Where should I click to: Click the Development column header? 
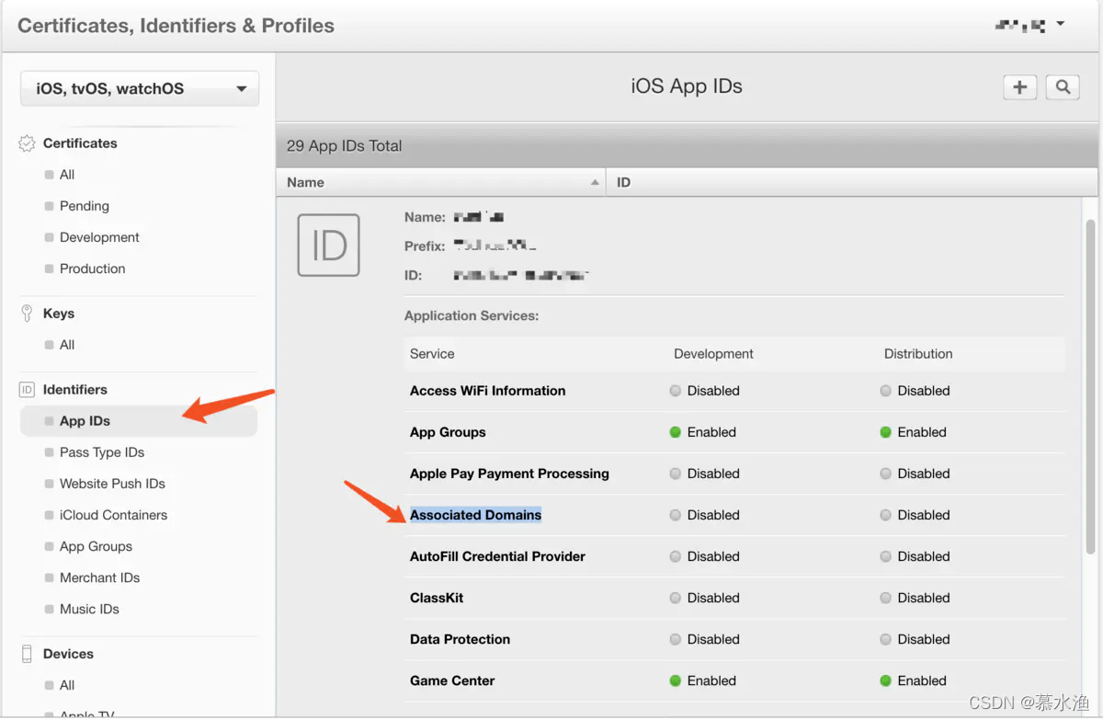[713, 354]
